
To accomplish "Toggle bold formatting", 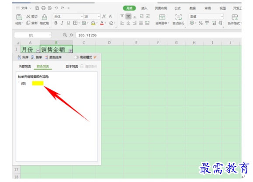I will point(56,23).
